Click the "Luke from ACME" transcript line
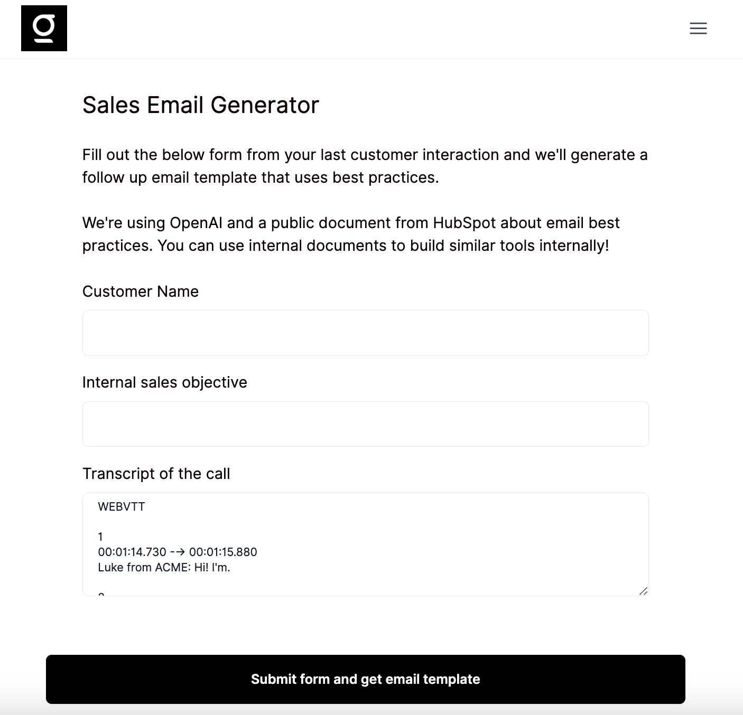Image resolution: width=743 pixels, height=715 pixels. point(164,567)
